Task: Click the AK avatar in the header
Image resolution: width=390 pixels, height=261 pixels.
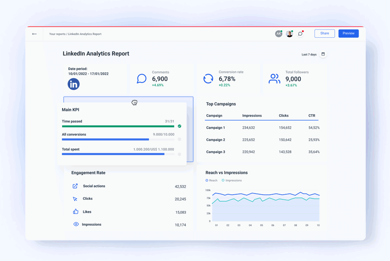Action: (279, 34)
